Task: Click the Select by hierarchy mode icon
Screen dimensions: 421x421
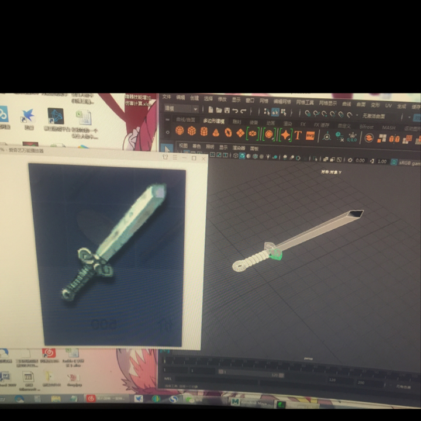Action: point(267,112)
